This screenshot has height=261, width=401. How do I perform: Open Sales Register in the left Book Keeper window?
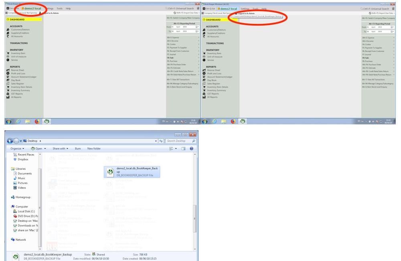tap(18, 83)
